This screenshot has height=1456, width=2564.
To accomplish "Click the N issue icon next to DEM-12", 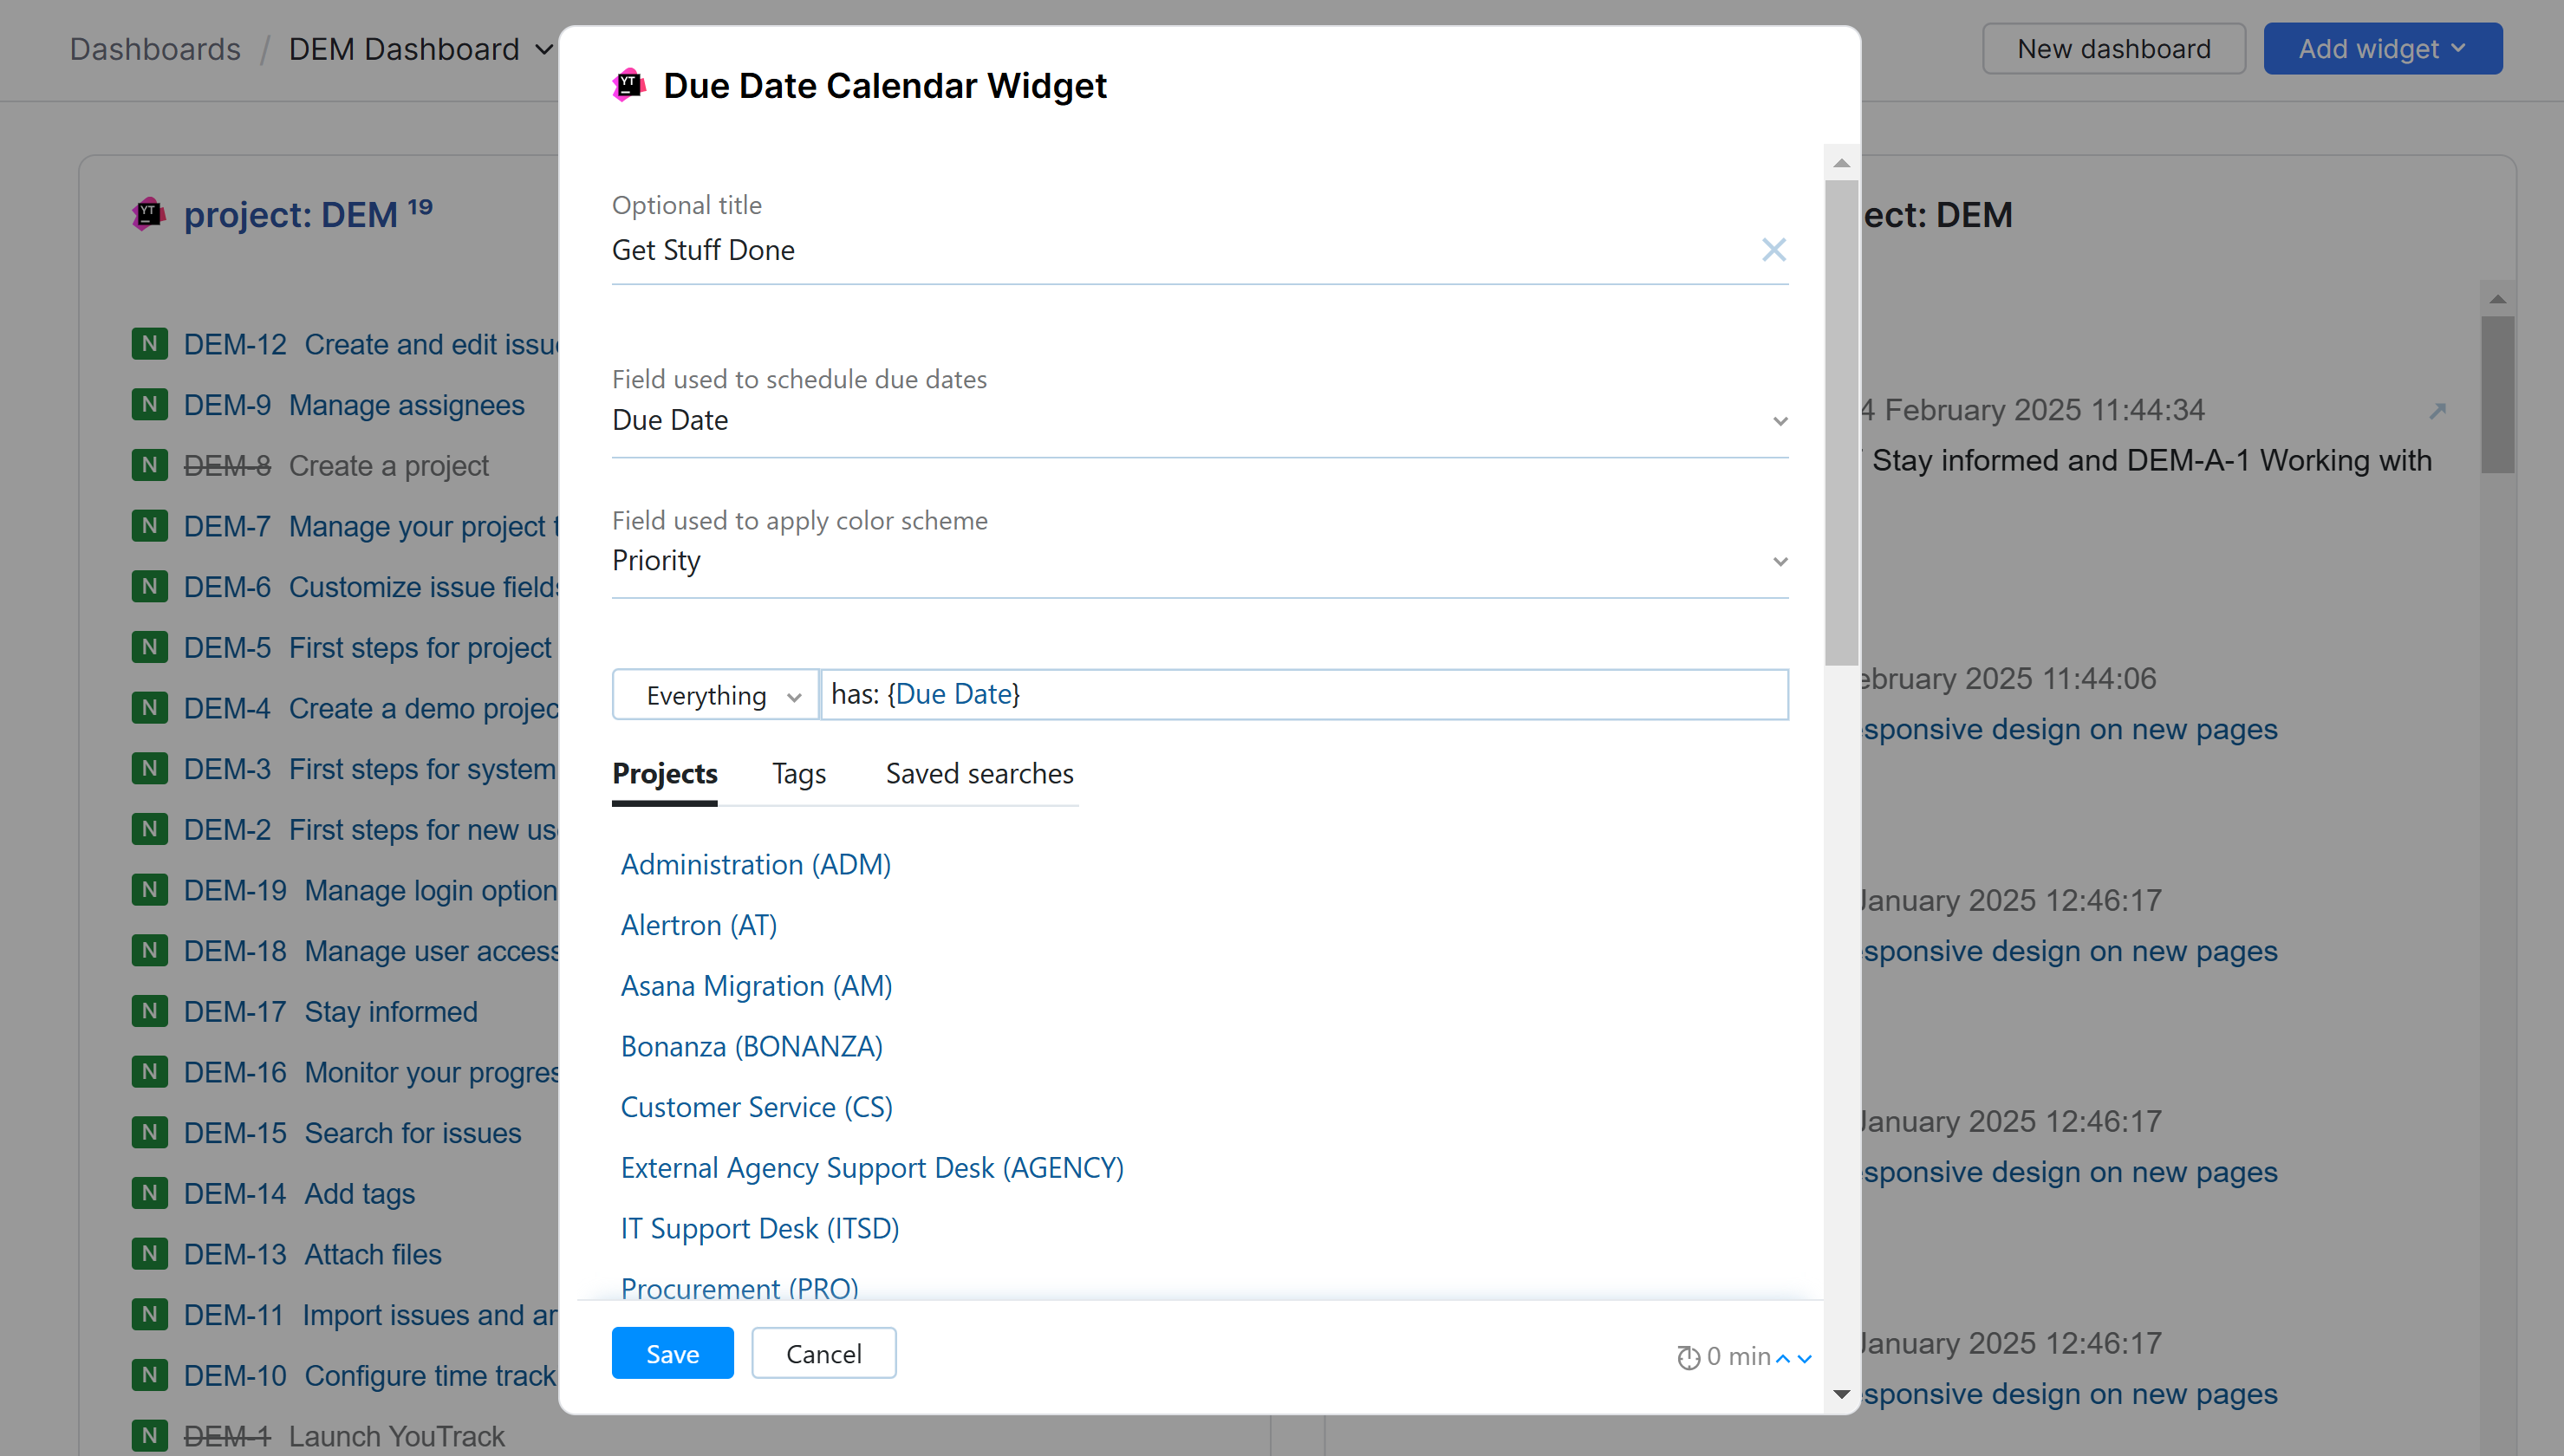I will pyautogui.click(x=149, y=343).
